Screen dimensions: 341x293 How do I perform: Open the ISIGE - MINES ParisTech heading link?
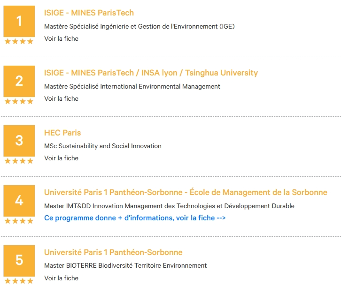click(x=89, y=13)
